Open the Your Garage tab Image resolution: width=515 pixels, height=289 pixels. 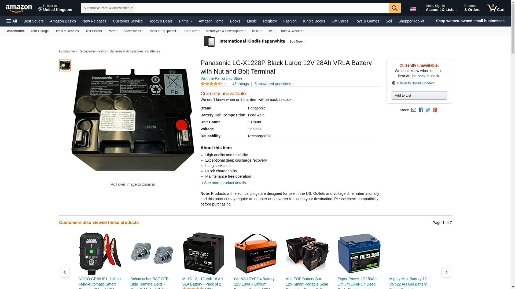(x=40, y=31)
